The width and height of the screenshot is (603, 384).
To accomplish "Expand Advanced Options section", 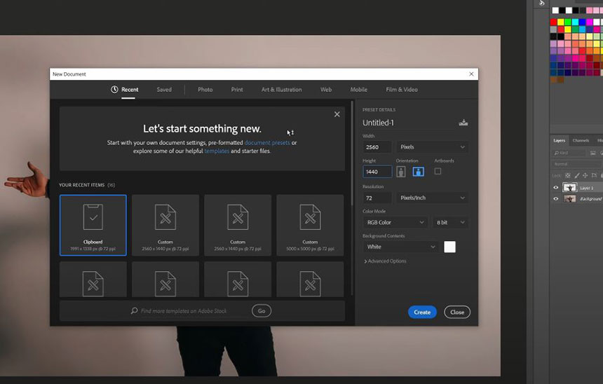I will (x=385, y=261).
